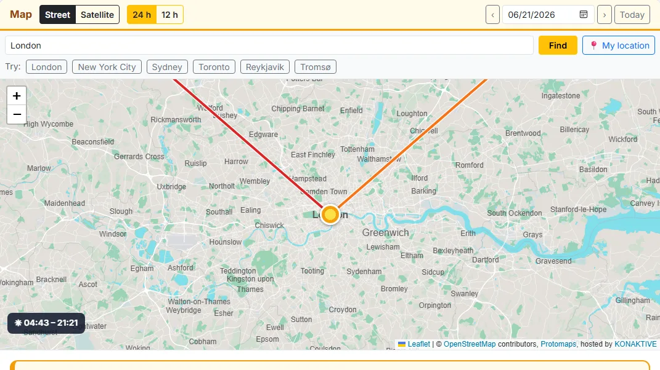Click the Gravesend label on the map

pos(553,261)
